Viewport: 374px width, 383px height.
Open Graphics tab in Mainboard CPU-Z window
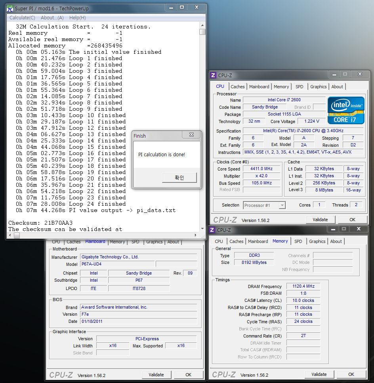click(155, 242)
